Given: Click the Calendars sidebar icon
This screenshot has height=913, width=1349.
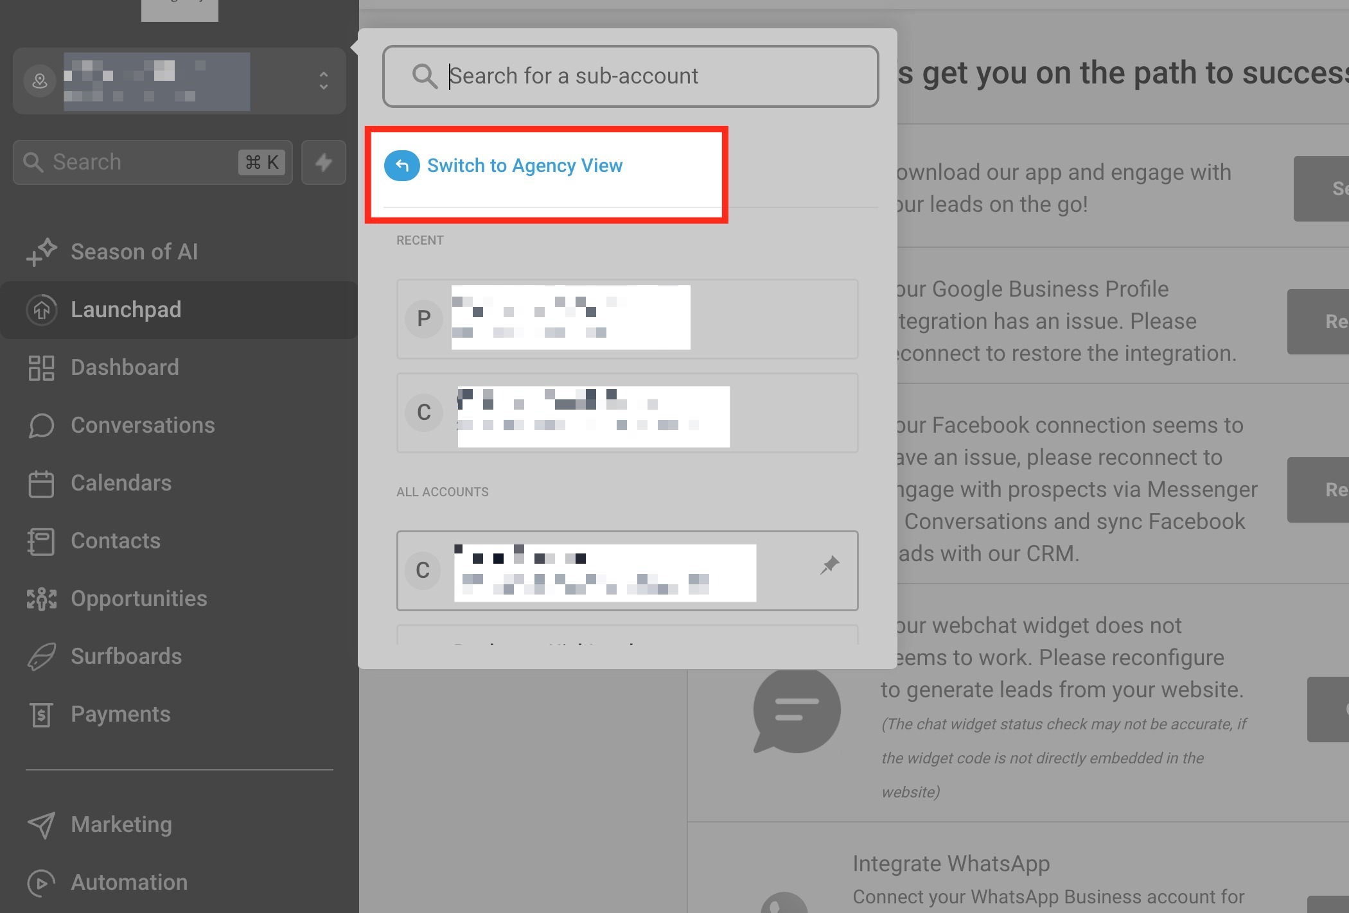Looking at the screenshot, I should (x=41, y=483).
